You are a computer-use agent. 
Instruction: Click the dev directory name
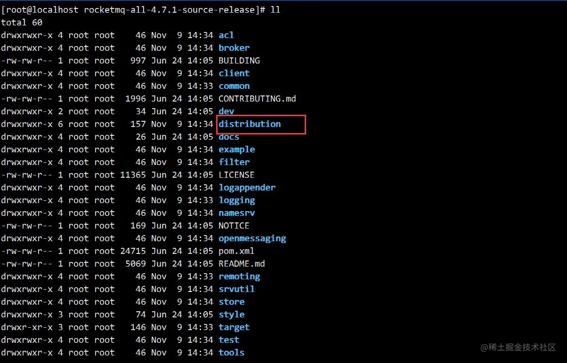pos(226,111)
